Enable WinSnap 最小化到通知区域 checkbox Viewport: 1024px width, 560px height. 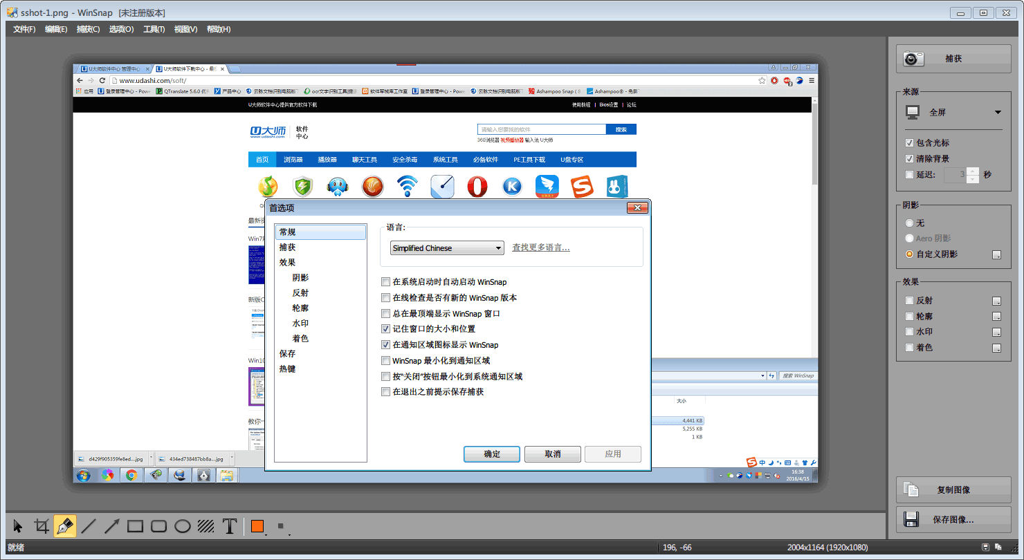pyautogui.click(x=386, y=361)
